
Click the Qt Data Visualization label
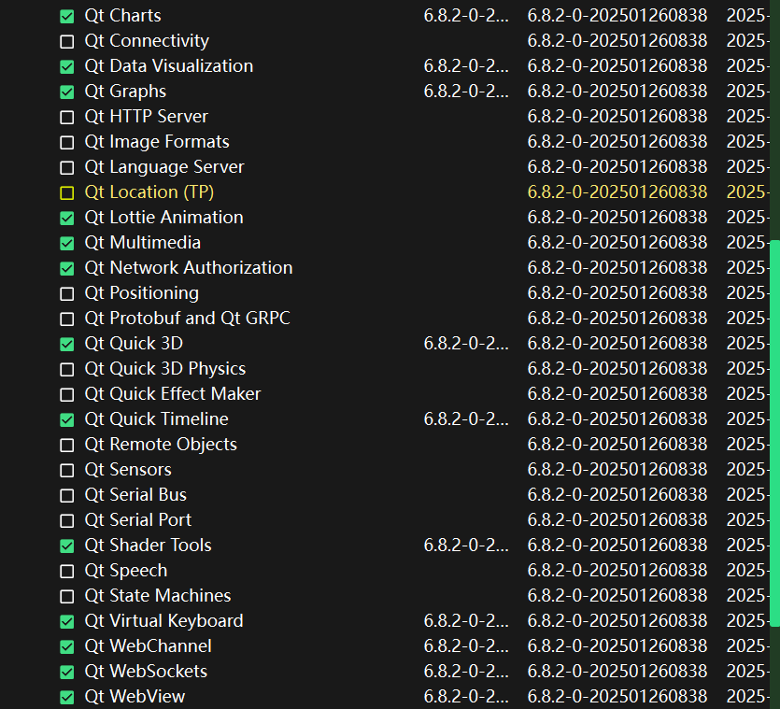(x=169, y=65)
